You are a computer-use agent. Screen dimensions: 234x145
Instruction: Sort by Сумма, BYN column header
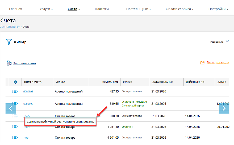pos(110,82)
